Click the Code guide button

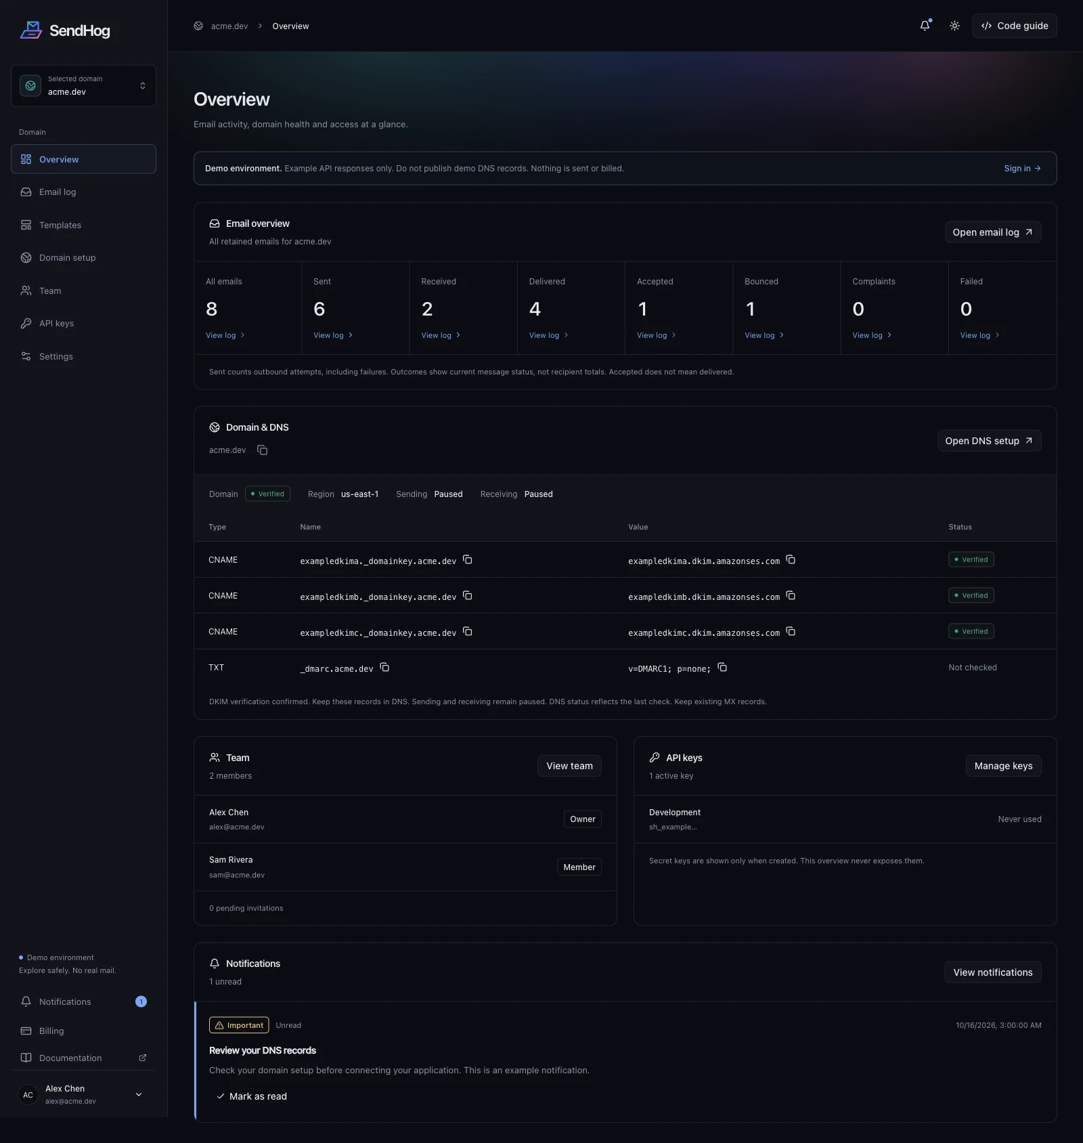1014,26
